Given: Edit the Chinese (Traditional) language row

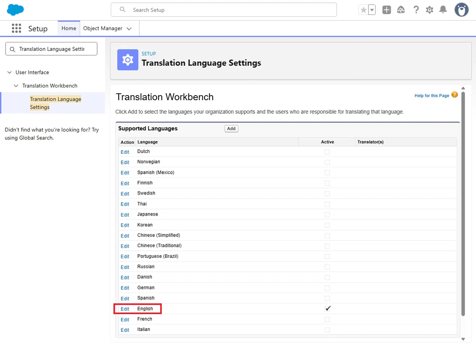Looking at the screenshot, I should click(x=125, y=246).
